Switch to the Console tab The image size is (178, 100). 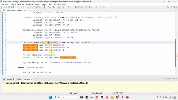(x=17, y=79)
